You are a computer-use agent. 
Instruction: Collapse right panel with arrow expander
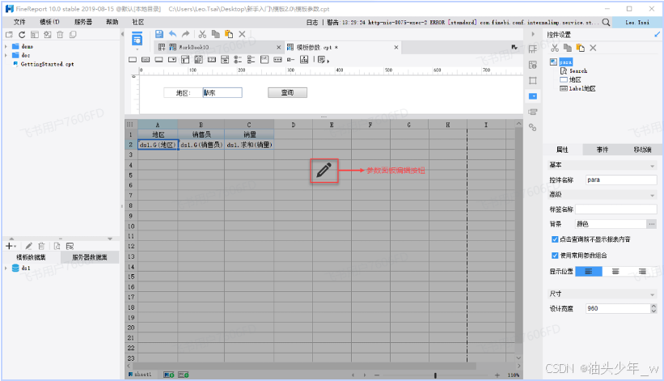(533, 34)
